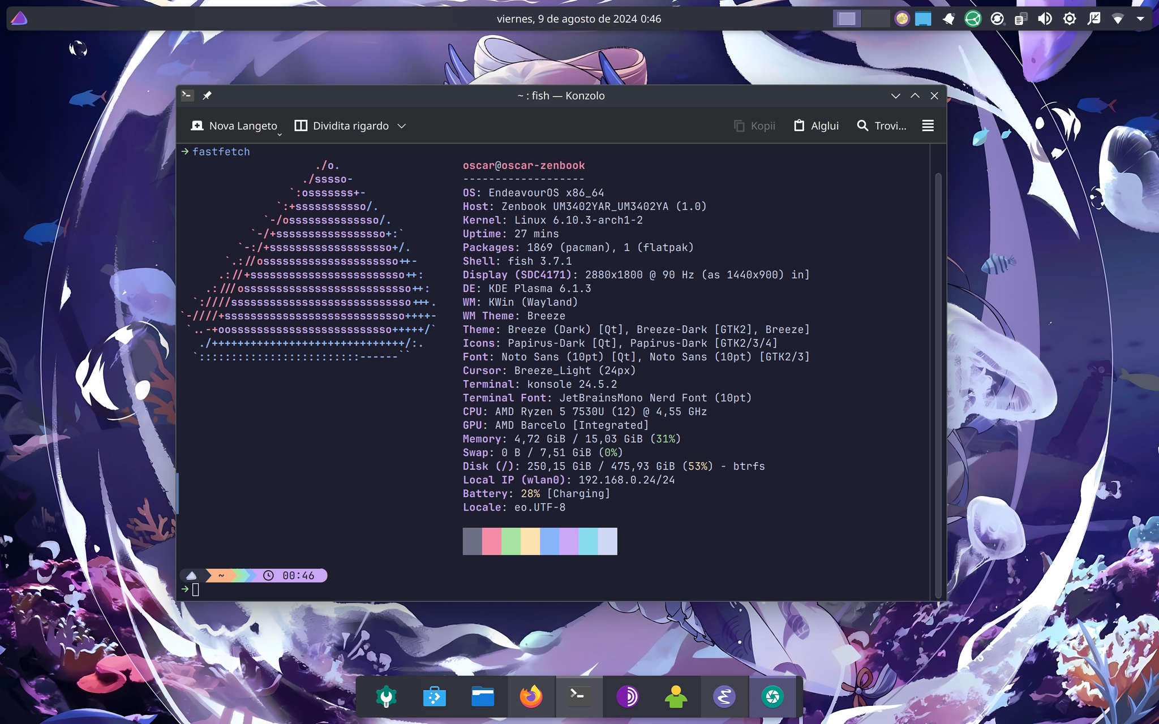
Task: Expand the chevron next to Dividita rigardo
Action: click(x=402, y=126)
